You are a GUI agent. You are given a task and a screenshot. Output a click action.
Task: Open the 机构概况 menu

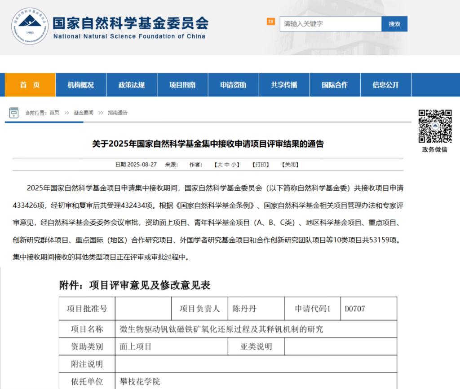(x=81, y=85)
